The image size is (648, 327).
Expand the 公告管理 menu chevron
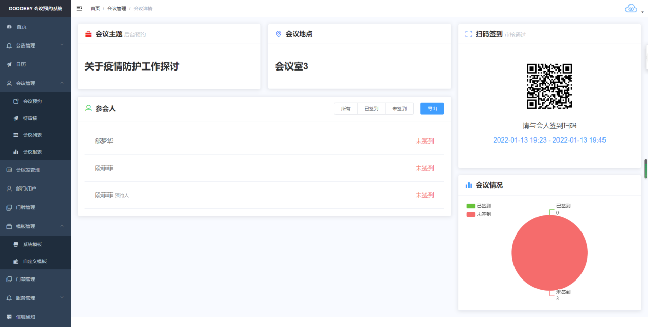click(62, 45)
